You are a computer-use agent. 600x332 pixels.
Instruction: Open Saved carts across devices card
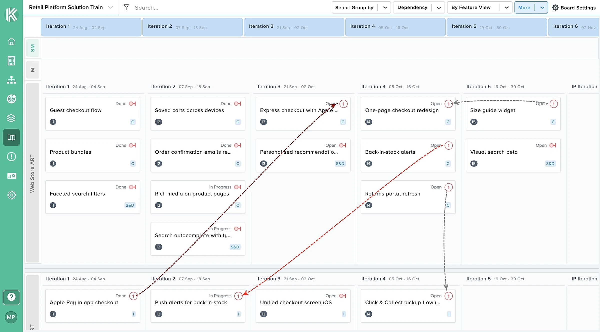pos(198,113)
